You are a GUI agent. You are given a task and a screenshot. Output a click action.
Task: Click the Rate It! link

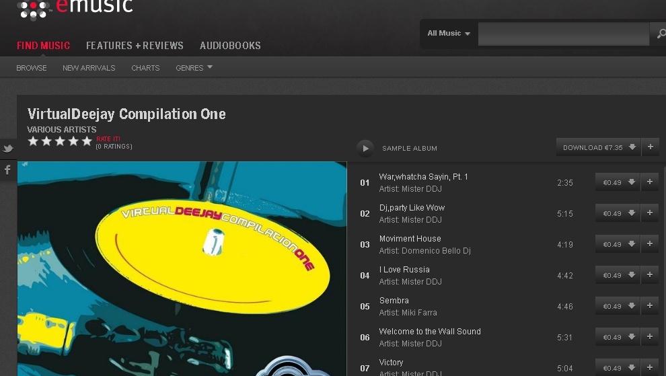pyautogui.click(x=108, y=139)
